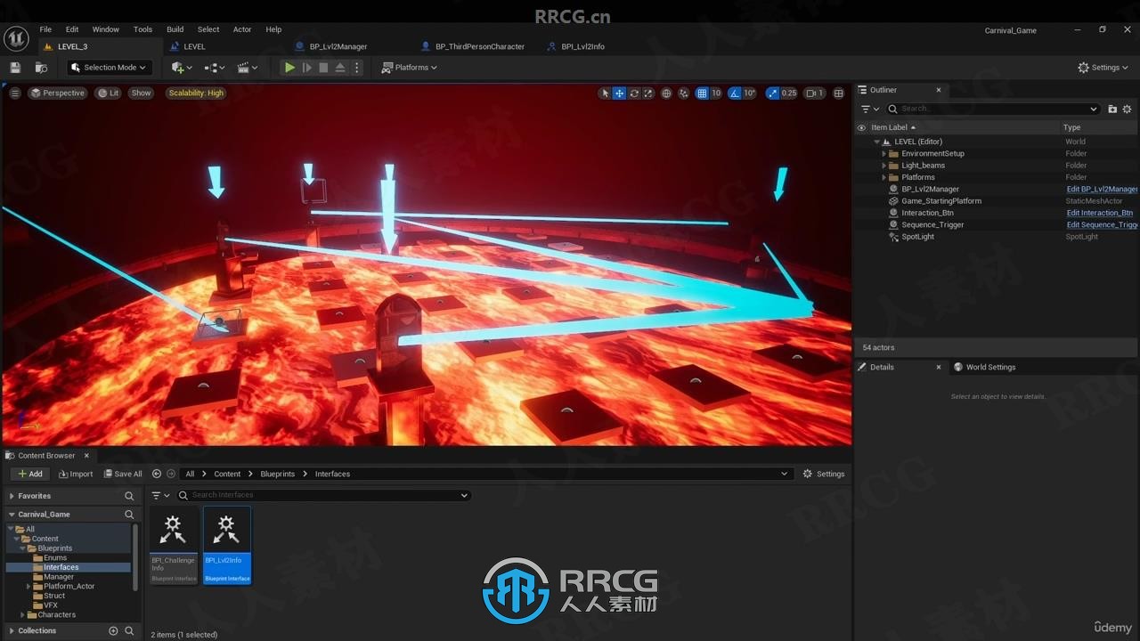Switch the world/local coordinate space globe icon
The image size is (1140, 641).
tap(666, 93)
